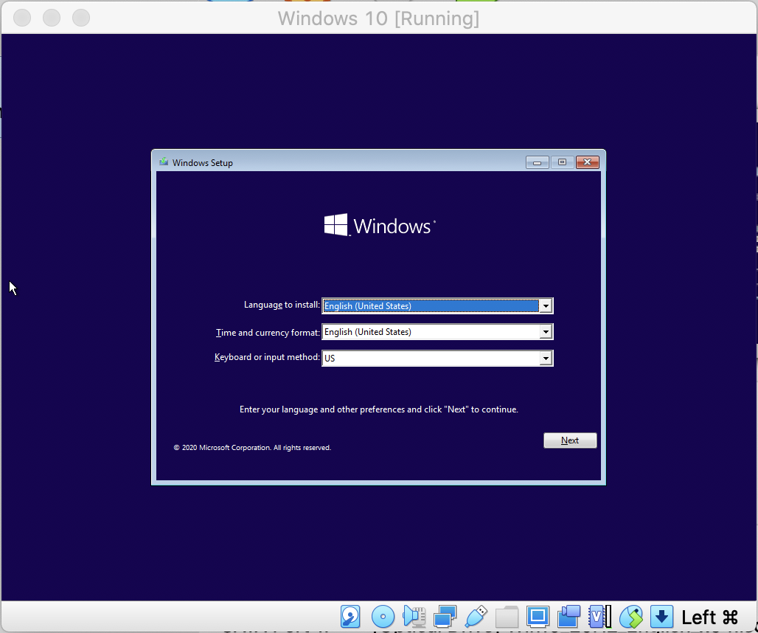The height and width of the screenshot is (633, 758).
Task: Open the video recording status icon
Action: click(569, 617)
